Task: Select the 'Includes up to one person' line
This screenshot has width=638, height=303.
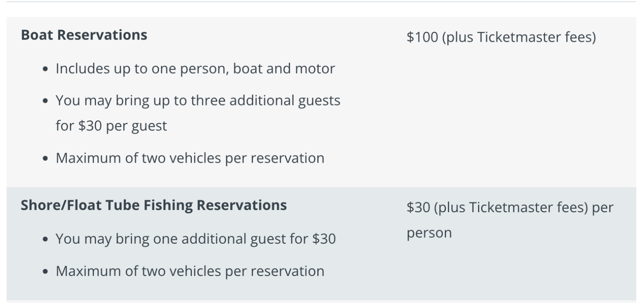Action: coord(195,69)
